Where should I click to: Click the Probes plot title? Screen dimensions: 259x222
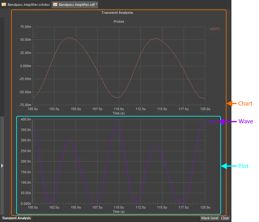119,21
